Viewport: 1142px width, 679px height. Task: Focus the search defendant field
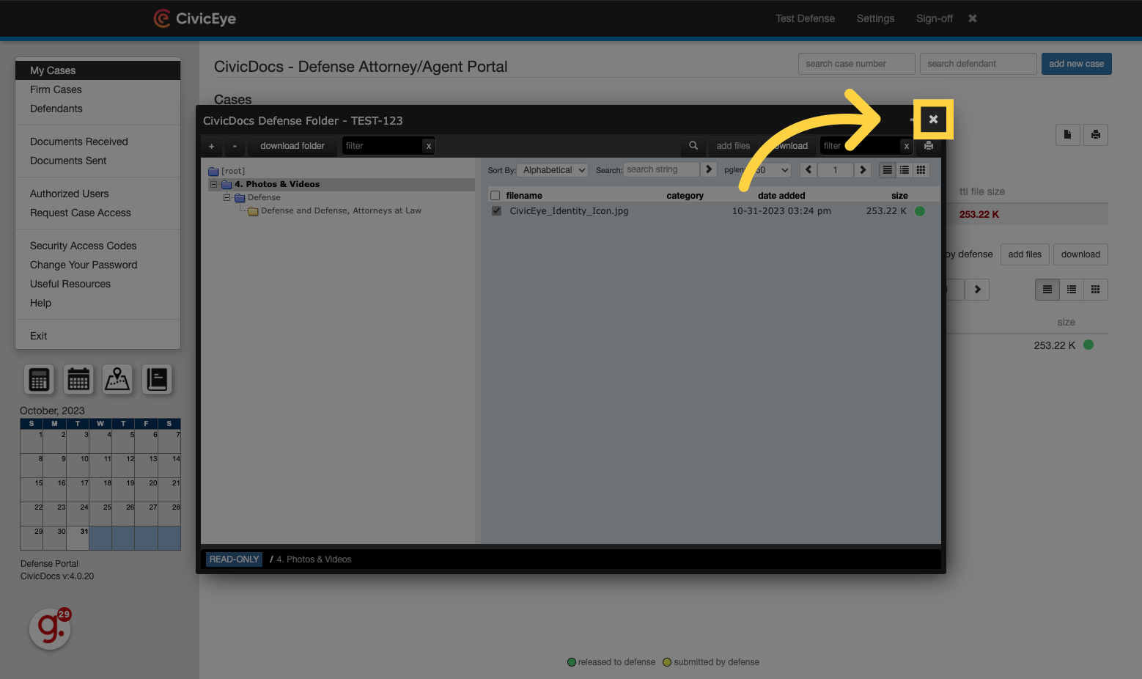tap(978, 64)
